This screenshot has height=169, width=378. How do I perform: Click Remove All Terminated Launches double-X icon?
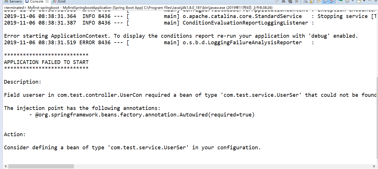click(x=290, y=1)
